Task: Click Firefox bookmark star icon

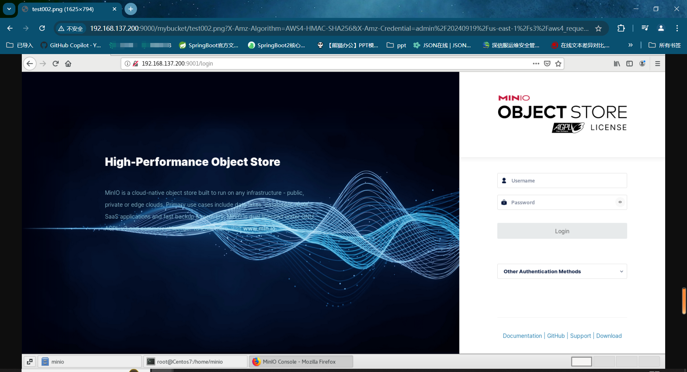Action: pos(558,64)
